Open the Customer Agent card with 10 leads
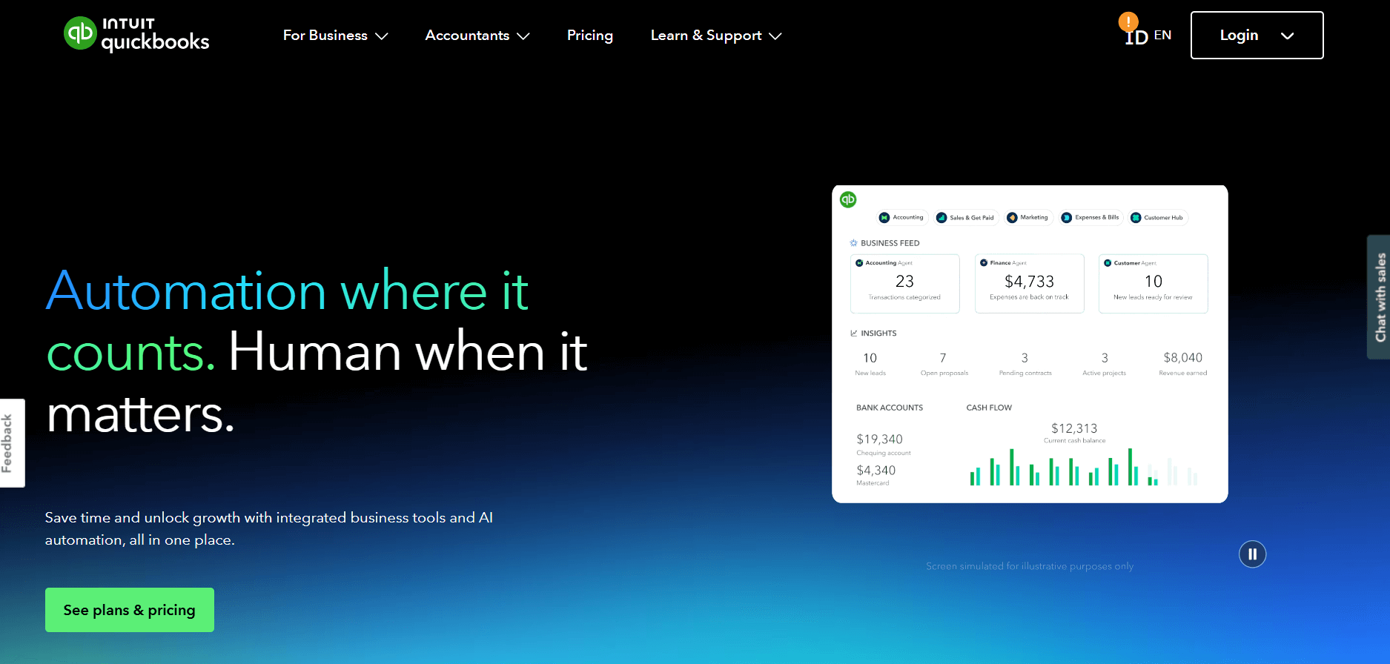This screenshot has height=664, width=1390. click(1154, 284)
